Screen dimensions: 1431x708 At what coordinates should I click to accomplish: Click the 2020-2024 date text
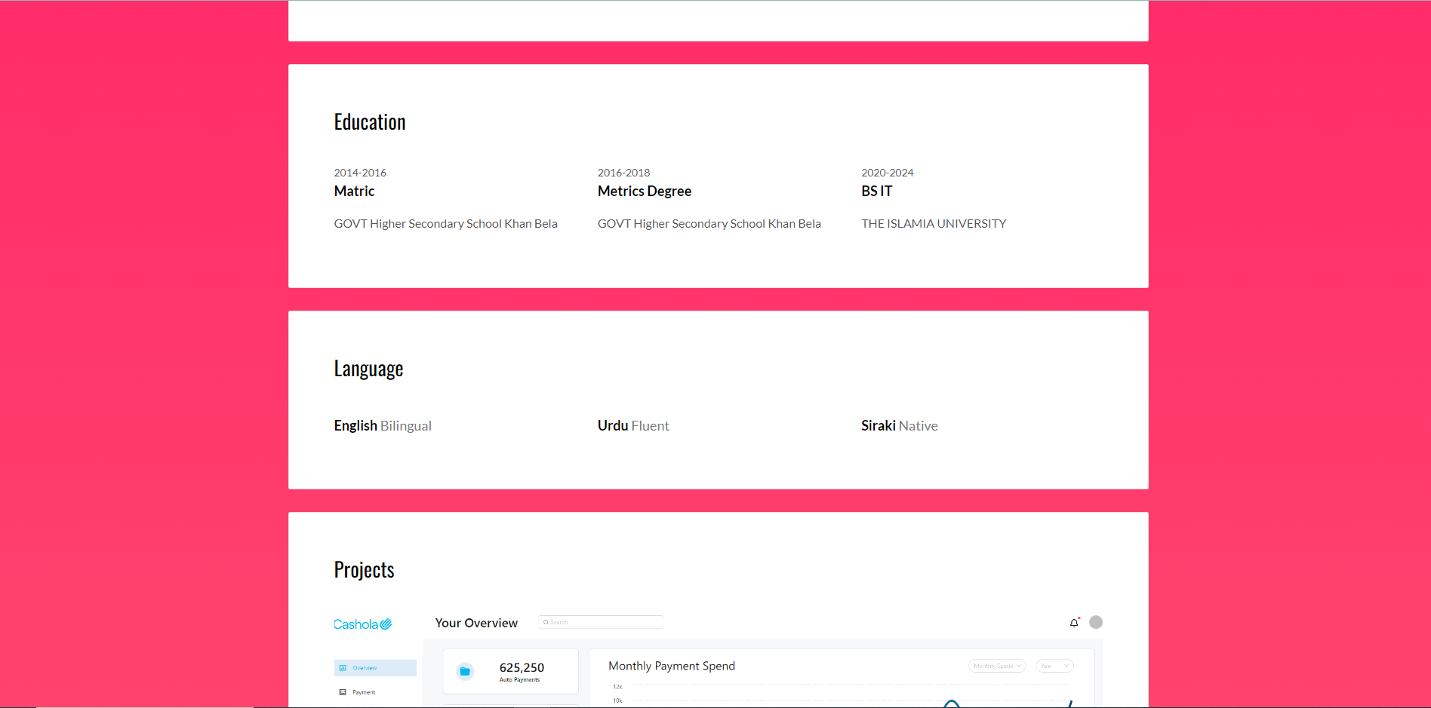pyautogui.click(x=887, y=173)
